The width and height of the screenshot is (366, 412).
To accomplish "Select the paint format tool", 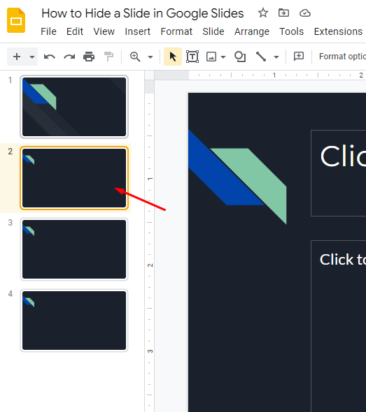I will [x=108, y=57].
